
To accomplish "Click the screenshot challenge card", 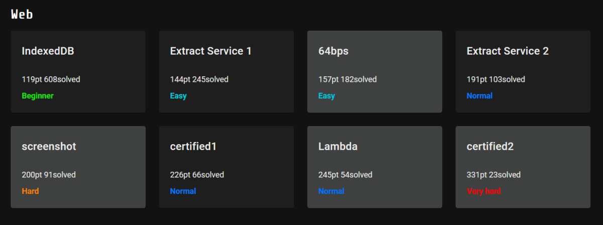I will tap(78, 167).
